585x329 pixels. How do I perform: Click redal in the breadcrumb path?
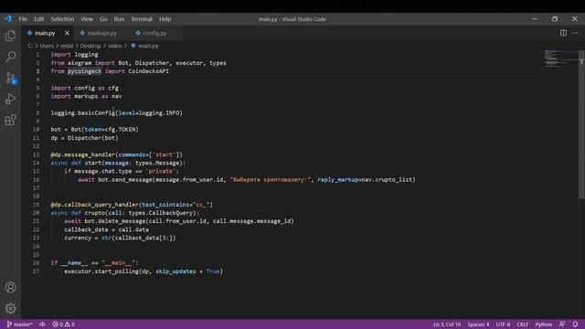coord(67,46)
